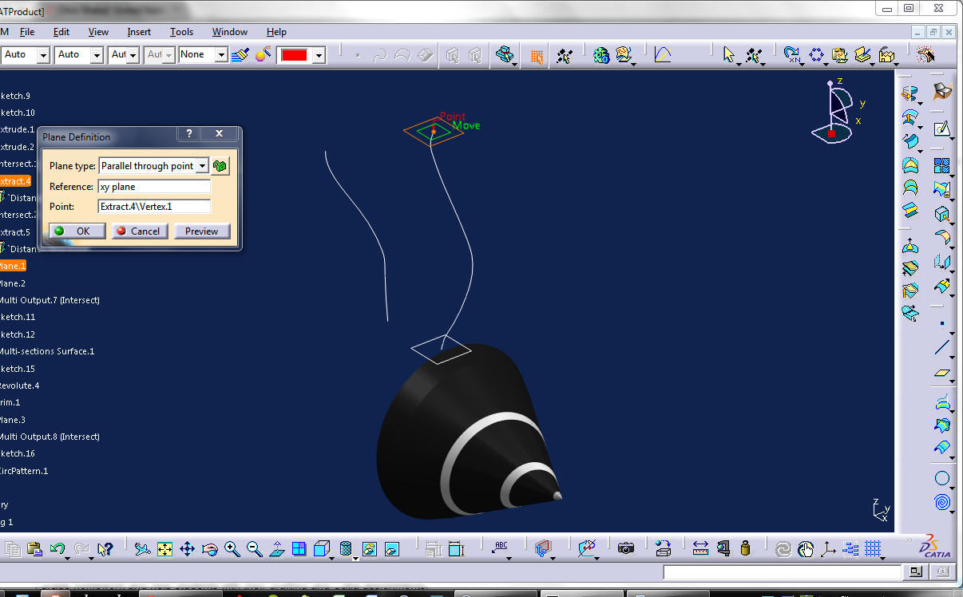
Task: Open the Tools menu
Action: (181, 32)
